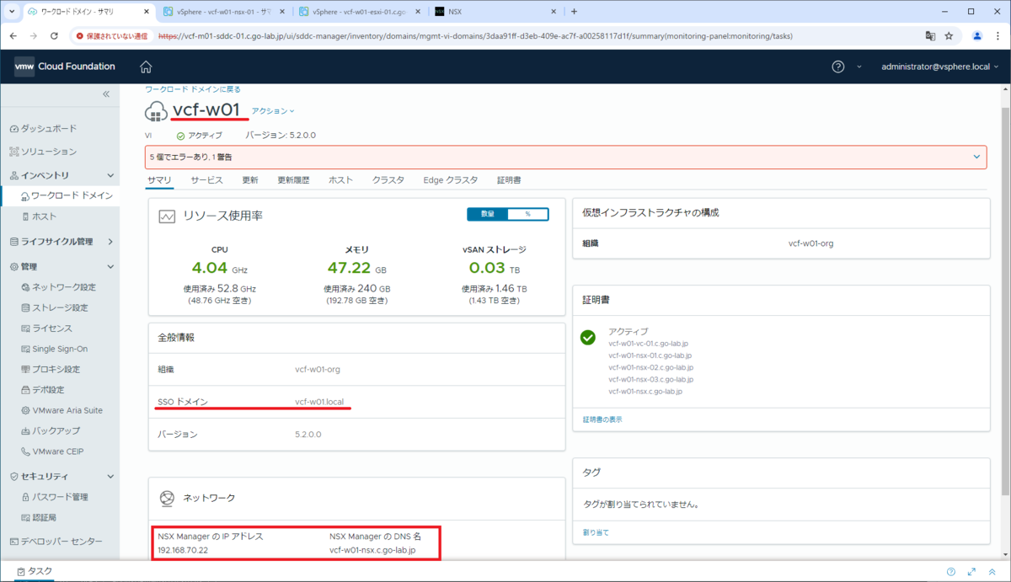
Task: Click the task panel help icon
Action: 951,571
